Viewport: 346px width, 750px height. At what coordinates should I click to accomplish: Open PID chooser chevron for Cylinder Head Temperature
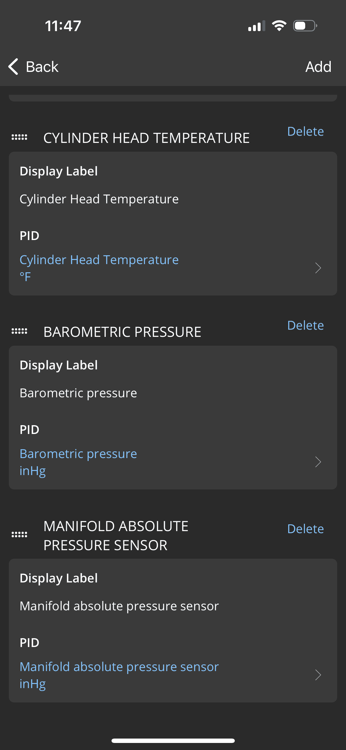[318, 268]
